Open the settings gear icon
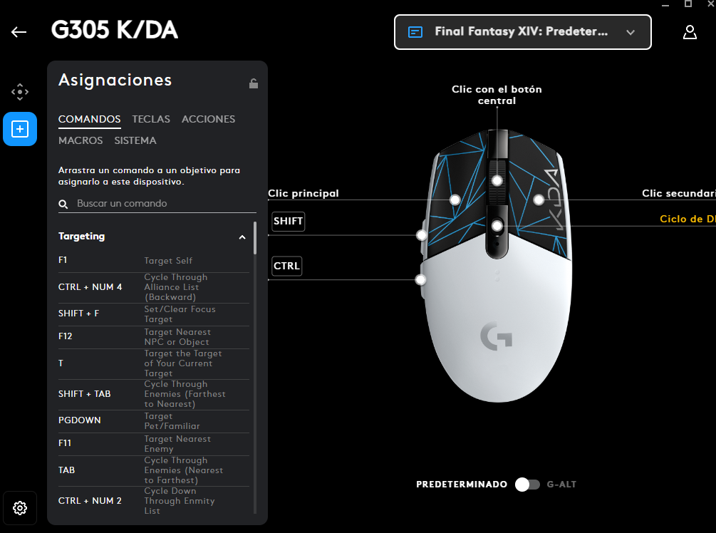Image resolution: width=716 pixels, height=533 pixels. pyautogui.click(x=20, y=508)
